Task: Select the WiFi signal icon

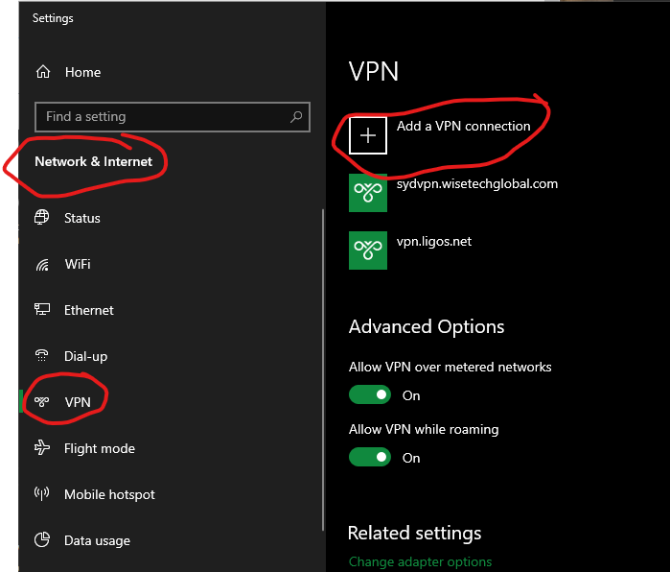Action: tap(42, 265)
